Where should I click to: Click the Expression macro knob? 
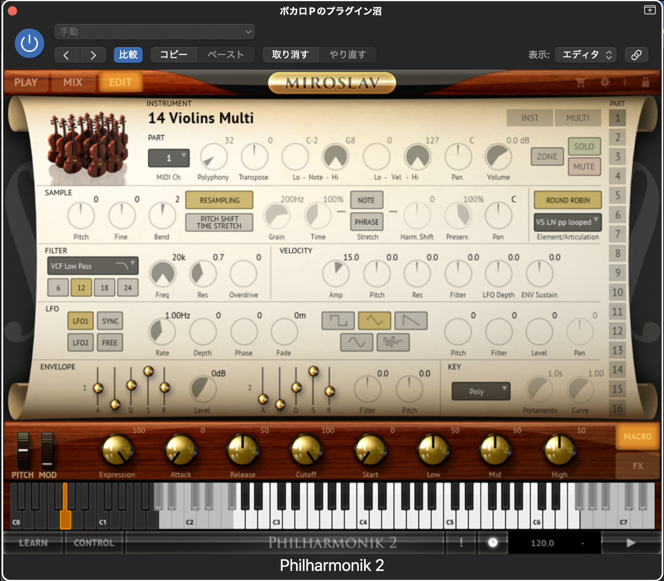(x=117, y=450)
